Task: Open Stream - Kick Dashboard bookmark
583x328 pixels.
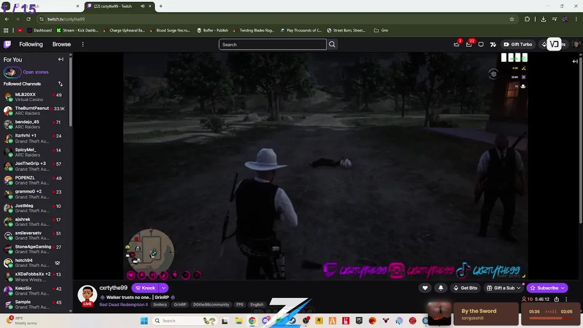Action: [77, 31]
